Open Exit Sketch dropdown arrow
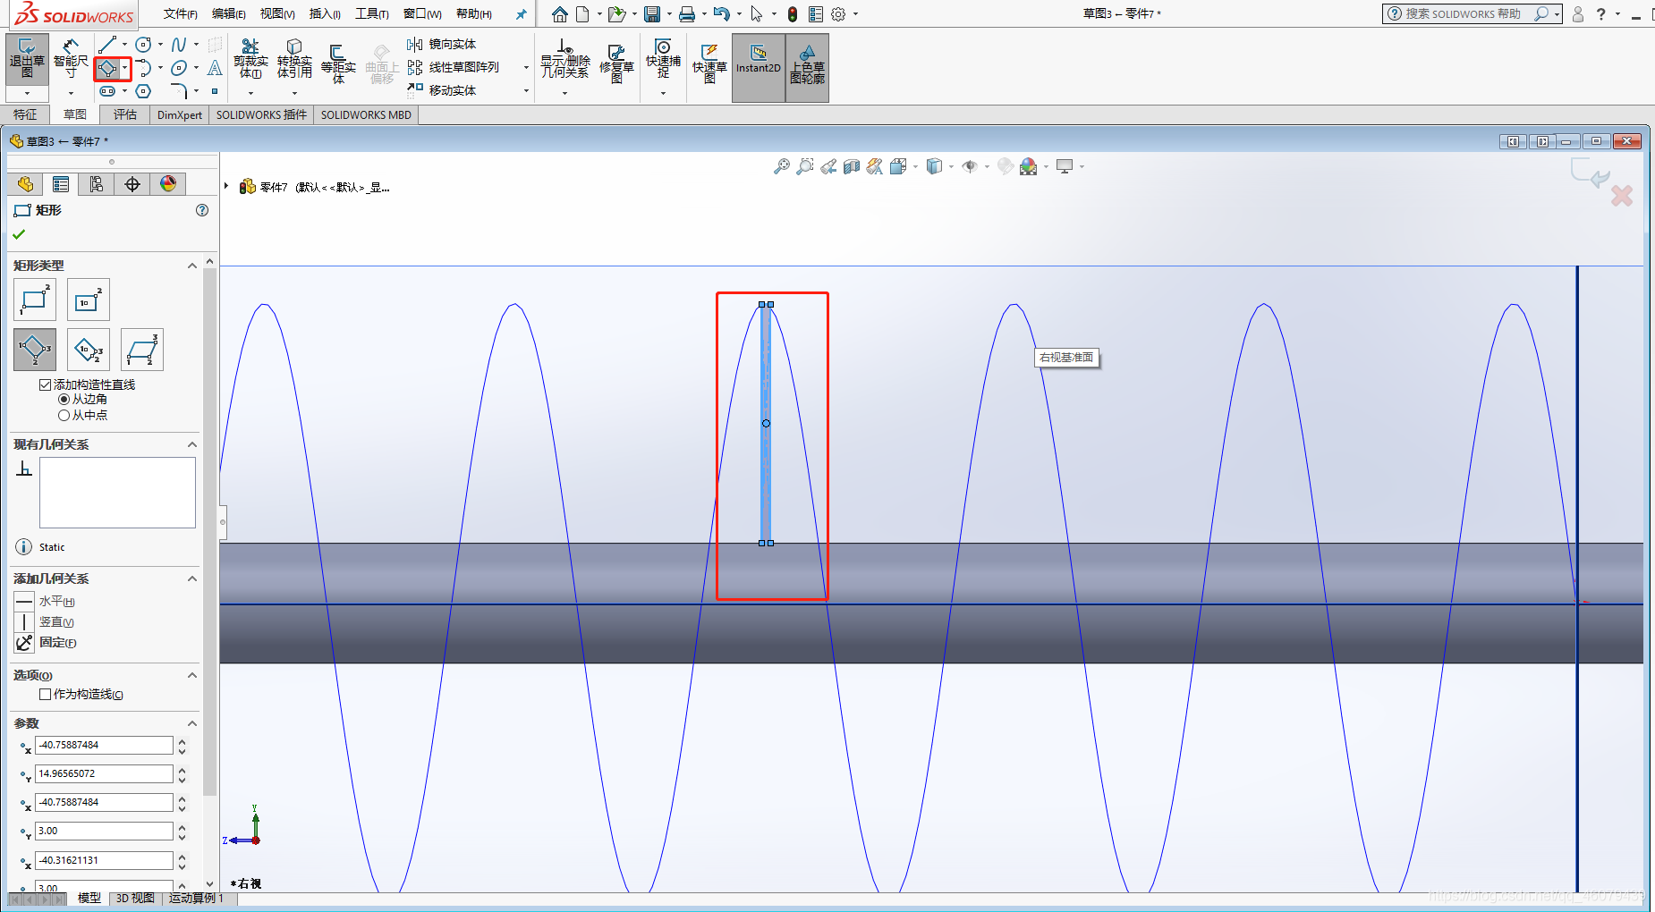This screenshot has height=912, width=1655. click(x=27, y=93)
